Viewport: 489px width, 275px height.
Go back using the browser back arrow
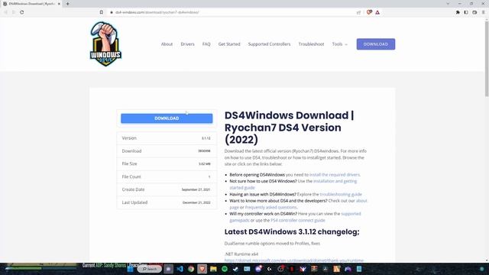[5, 12]
